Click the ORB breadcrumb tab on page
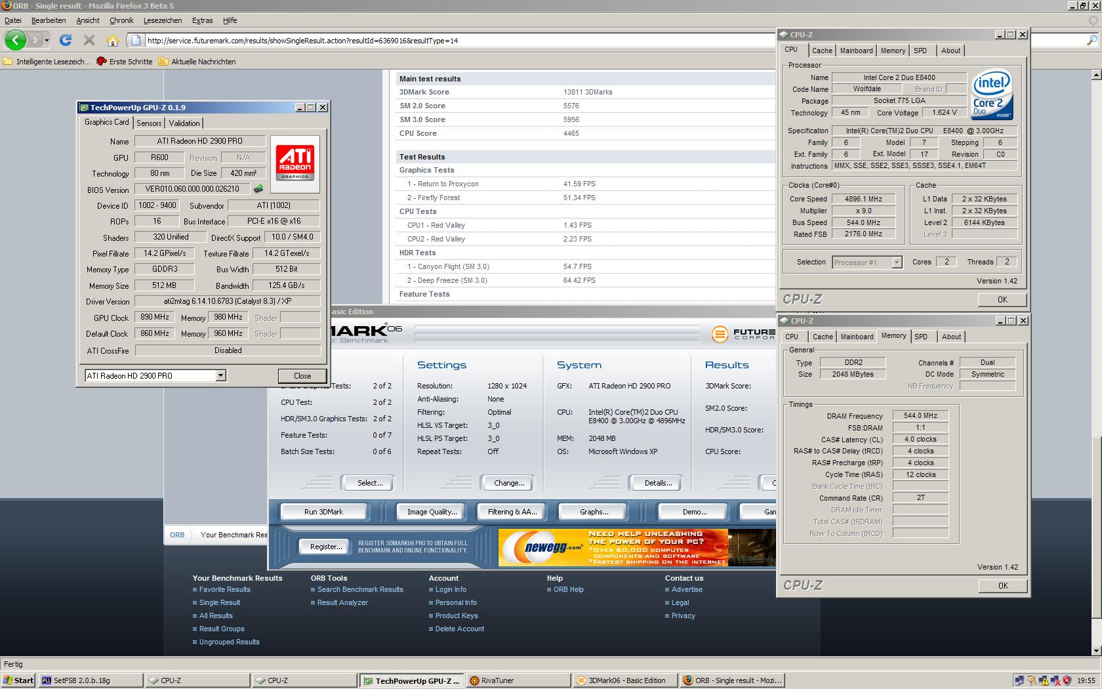Screen dimensions: 1102x689 click(x=177, y=535)
